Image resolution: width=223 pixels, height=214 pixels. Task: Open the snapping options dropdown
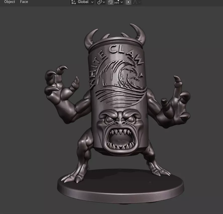pos(119,2)
